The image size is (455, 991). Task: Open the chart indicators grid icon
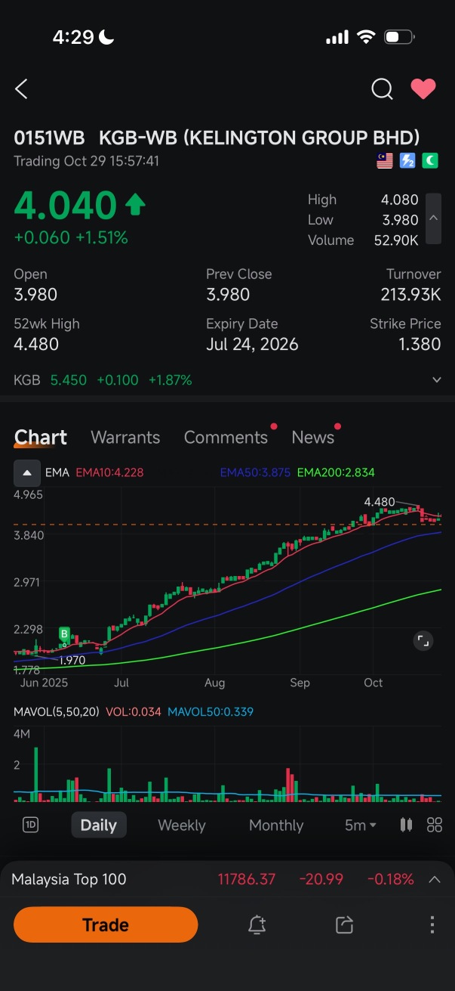coord(435,825)
